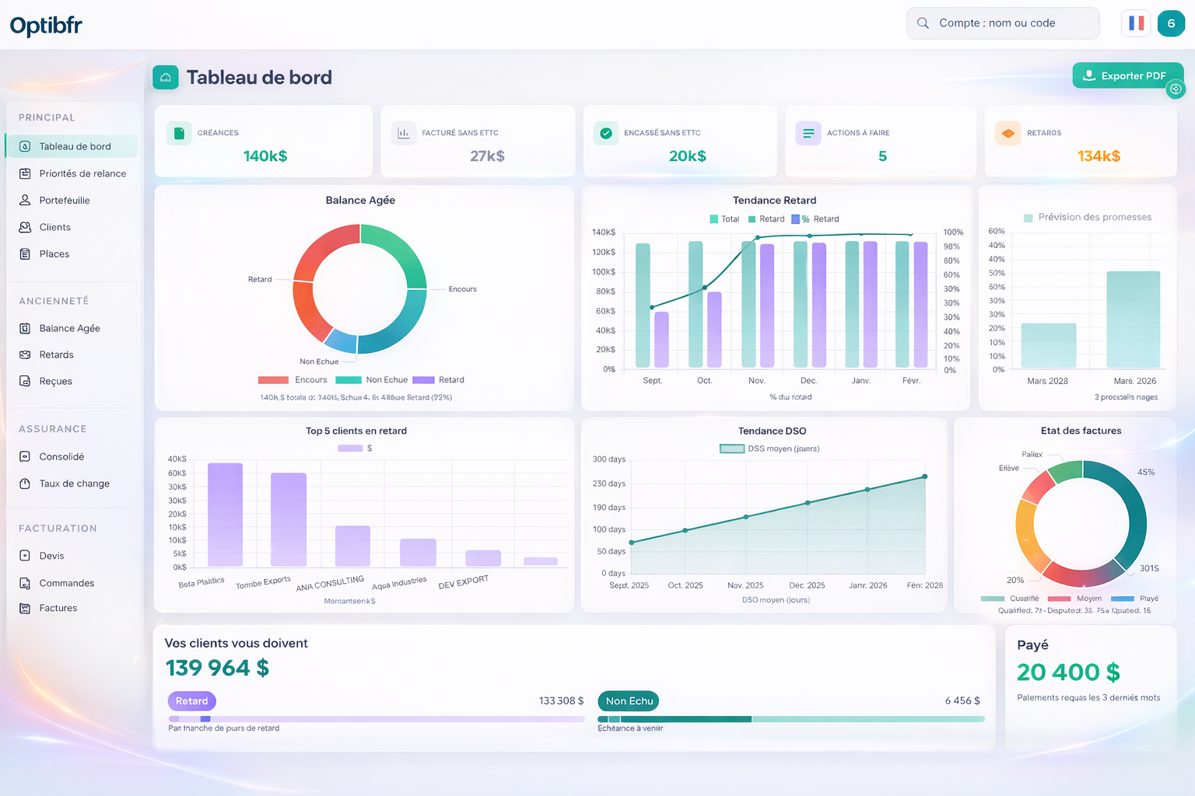This screenshot has width=1195, height=796.
Task: Click the Mars 2026 bar in promises forecast
Action: pos(1134,319)
